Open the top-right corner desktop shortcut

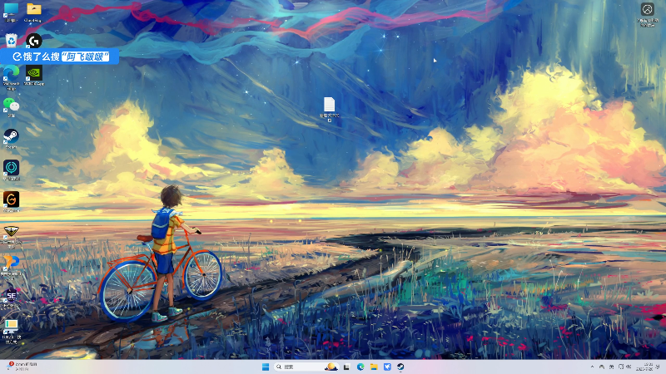click(x=648, y=13)
